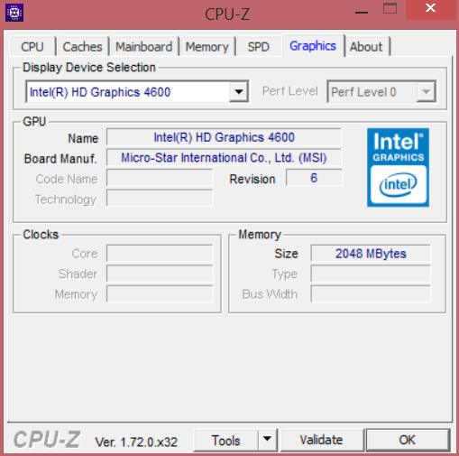The height and width of the screenshot is (456, 459).
Task: Click the Validate button
Action: [321, 441]
